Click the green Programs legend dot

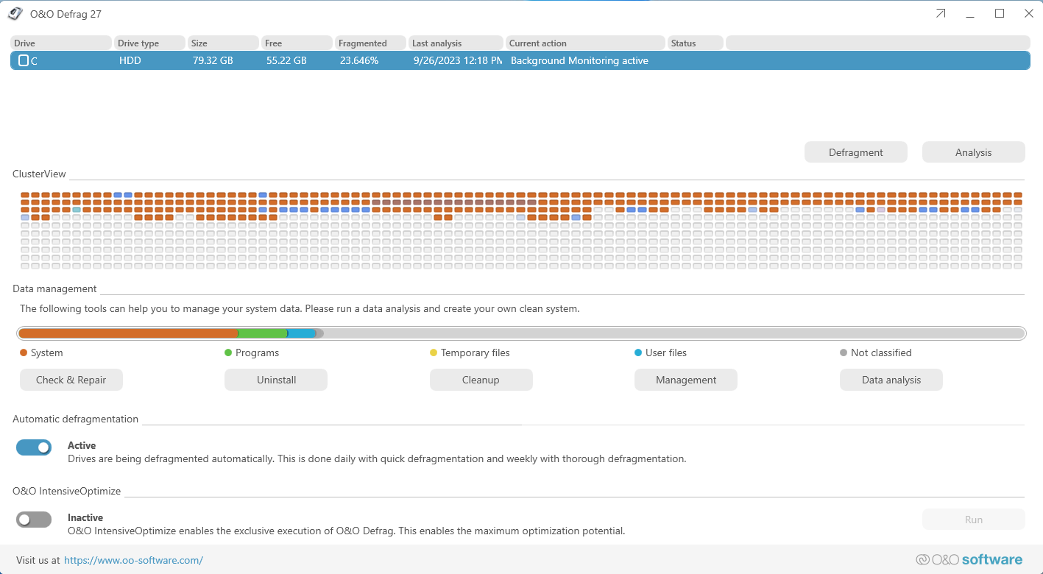(x=228, y=353)
